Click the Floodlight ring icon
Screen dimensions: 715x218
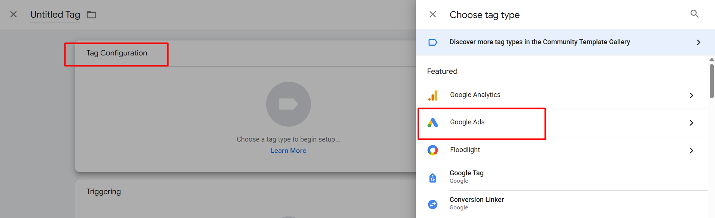[433, 150]
